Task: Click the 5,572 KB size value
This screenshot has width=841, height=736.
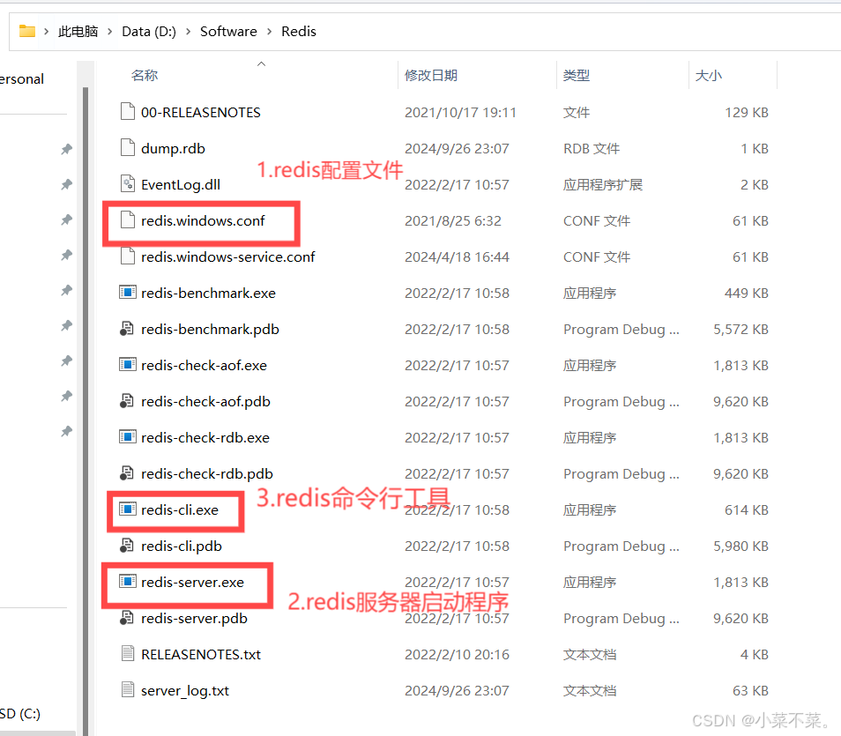Action: point(741,330)
